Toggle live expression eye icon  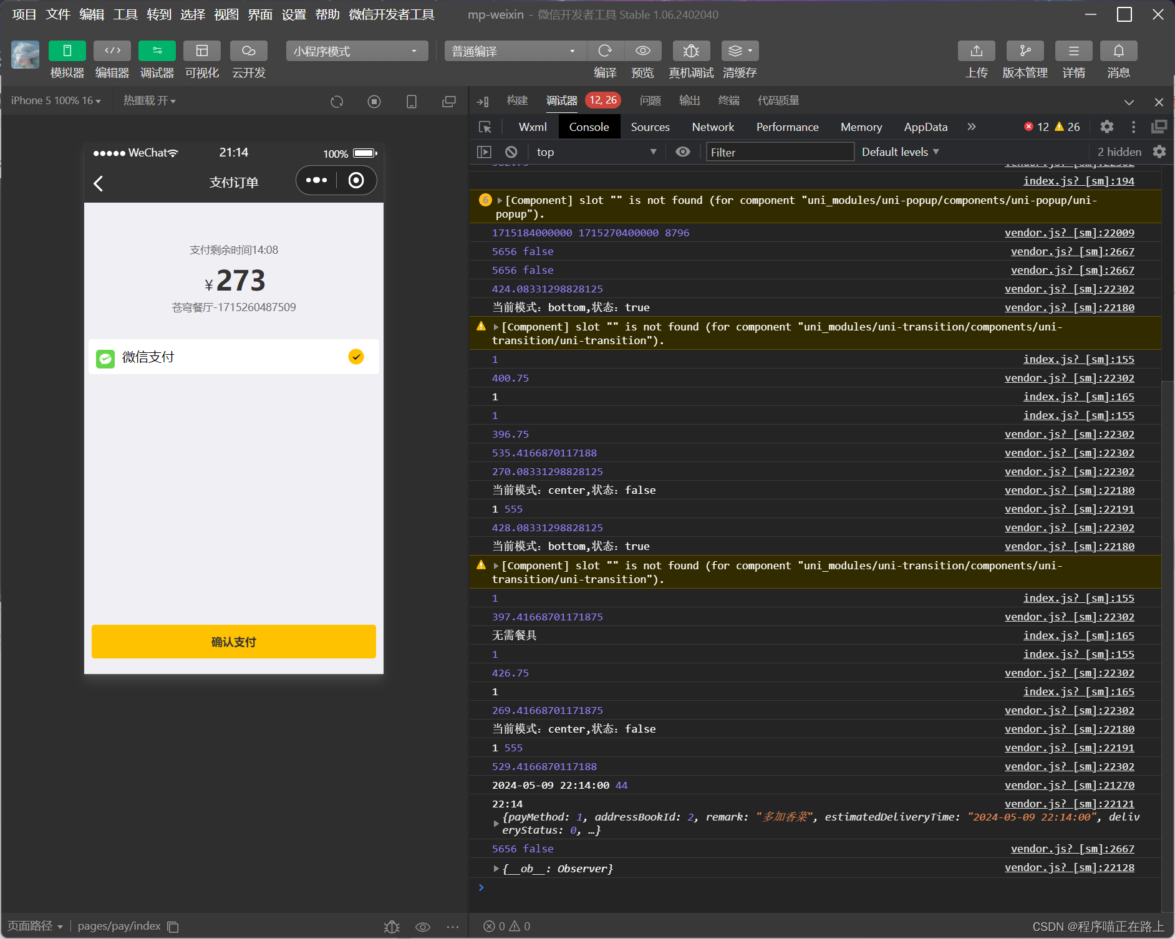683,152
